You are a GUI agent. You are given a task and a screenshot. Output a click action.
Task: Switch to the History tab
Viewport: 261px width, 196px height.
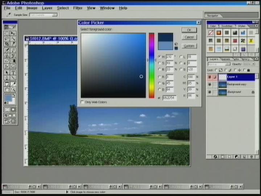point(246,59)
